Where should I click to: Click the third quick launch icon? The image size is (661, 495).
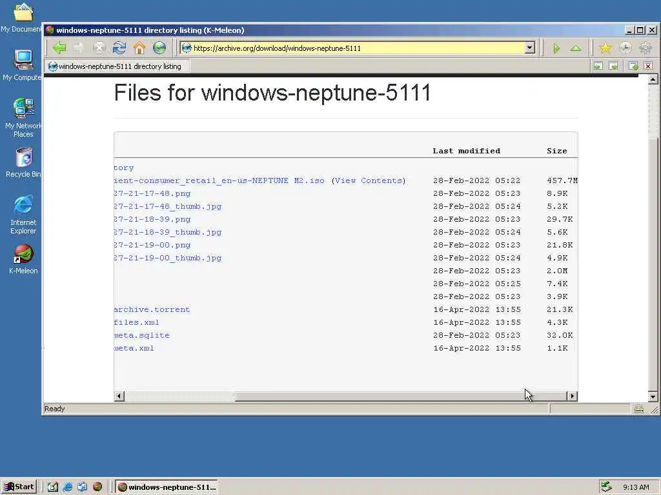[x=82, y=487]
